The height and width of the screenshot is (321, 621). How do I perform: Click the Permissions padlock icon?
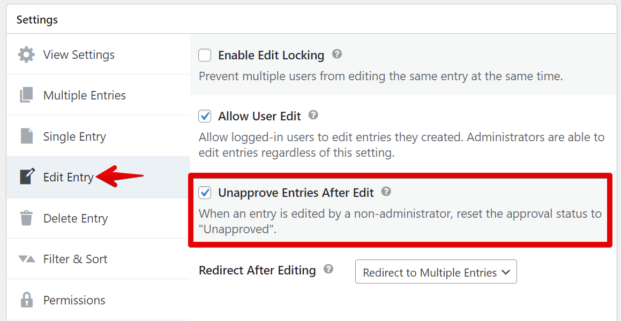click(x=26, y=300)
